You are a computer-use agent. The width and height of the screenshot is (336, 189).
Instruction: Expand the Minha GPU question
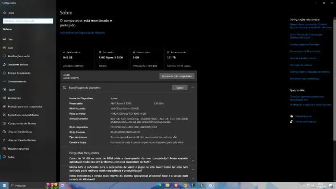(x=193, y=169)
